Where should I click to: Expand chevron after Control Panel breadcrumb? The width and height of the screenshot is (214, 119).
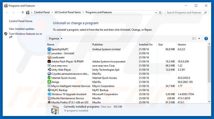click(x=52, y=12)
